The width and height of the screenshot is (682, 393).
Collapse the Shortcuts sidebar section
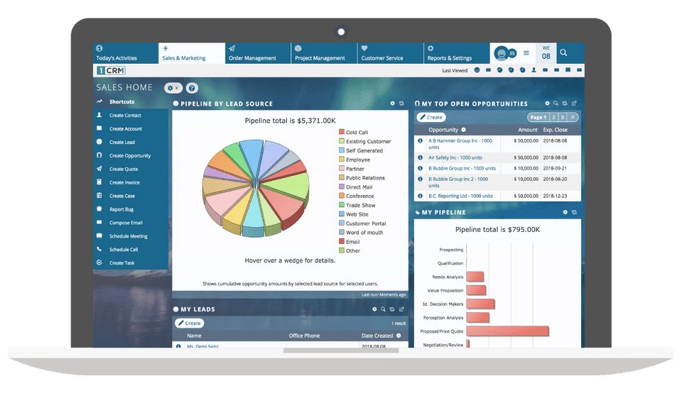[x=121, y=101]
